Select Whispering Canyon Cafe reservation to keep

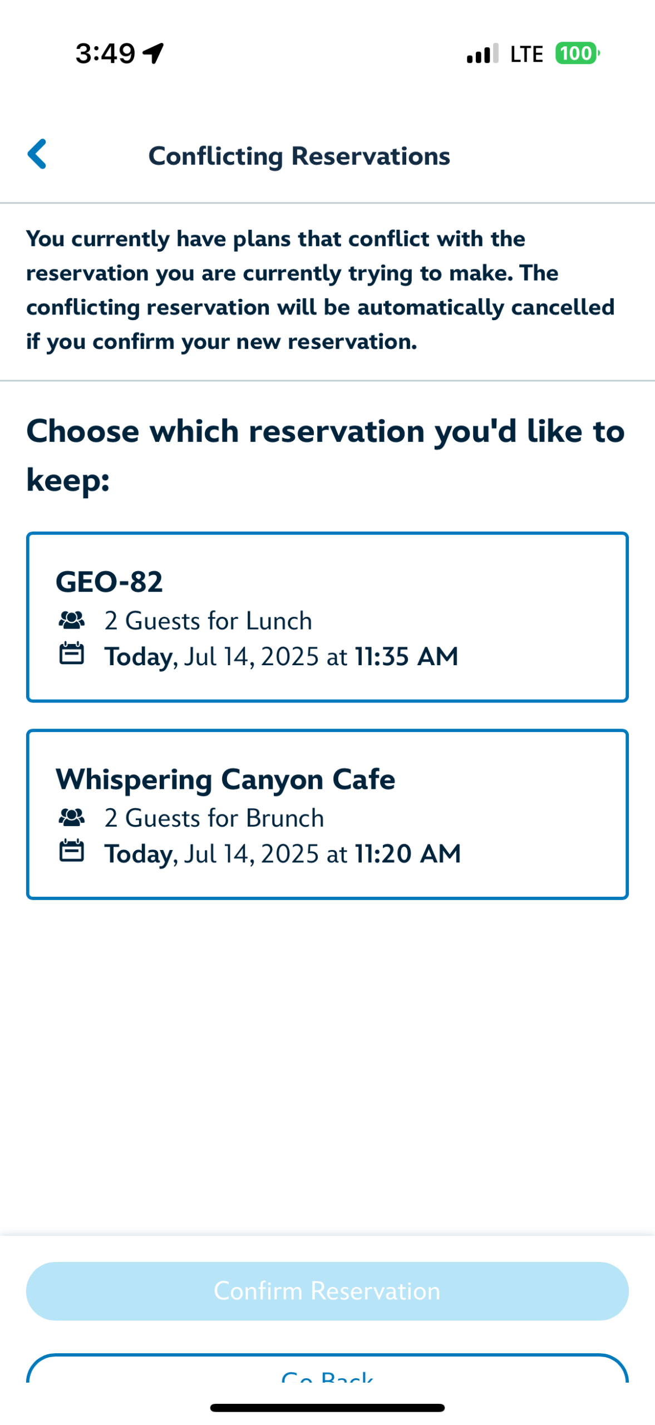coord(327,814)
